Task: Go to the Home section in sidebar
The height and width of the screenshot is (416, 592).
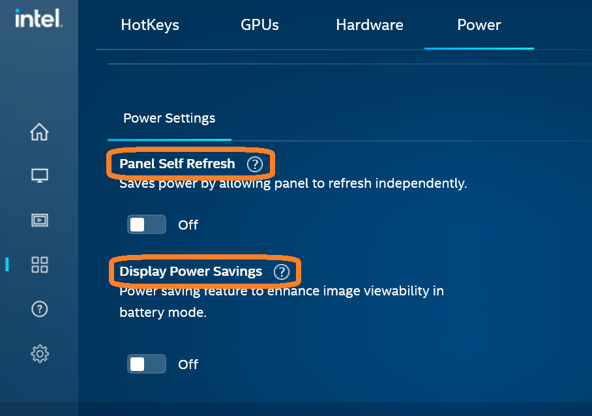Action: click(x=40, y=132)
